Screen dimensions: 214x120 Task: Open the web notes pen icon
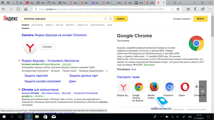[x=196, y=9]
